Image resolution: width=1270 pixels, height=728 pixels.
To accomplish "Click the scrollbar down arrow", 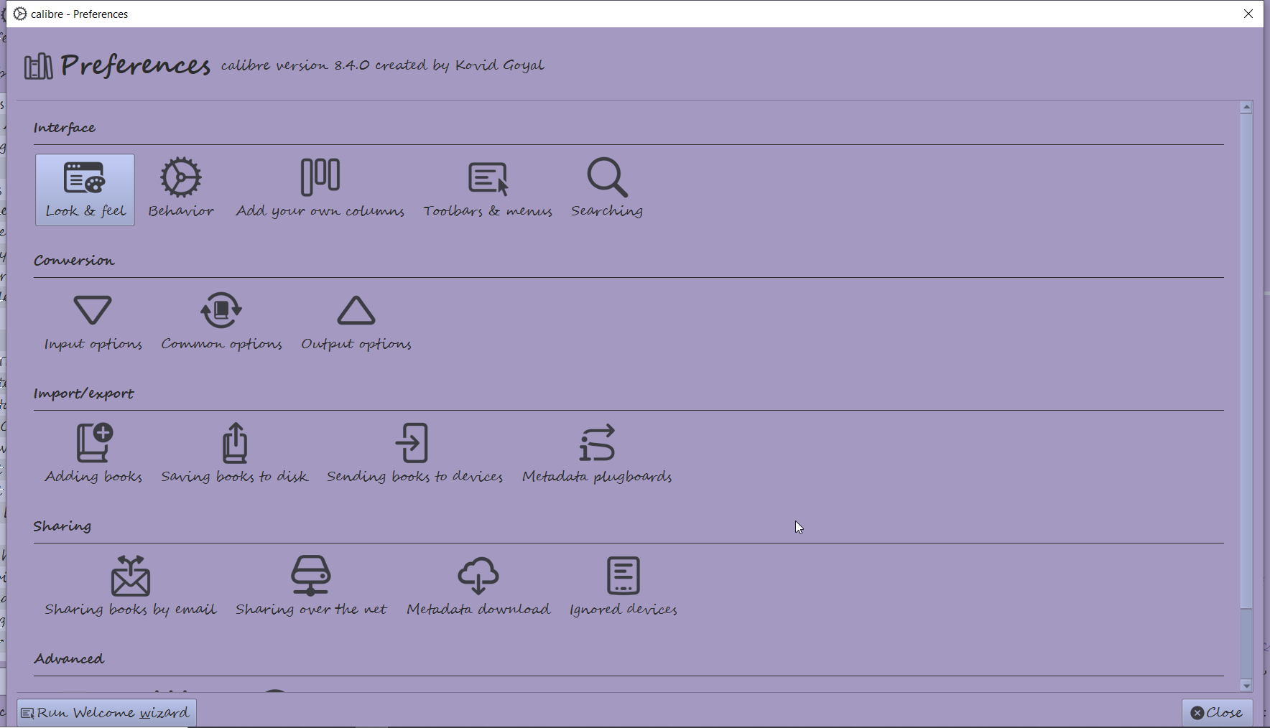I will pyautogui.click(x=1246, y=686).
